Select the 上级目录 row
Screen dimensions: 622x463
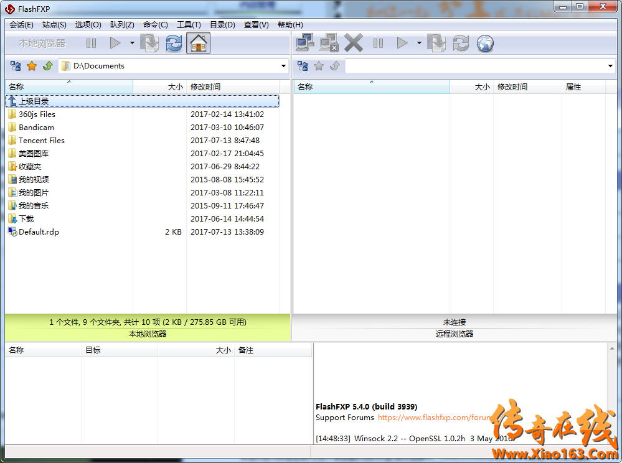coord(143,101)
